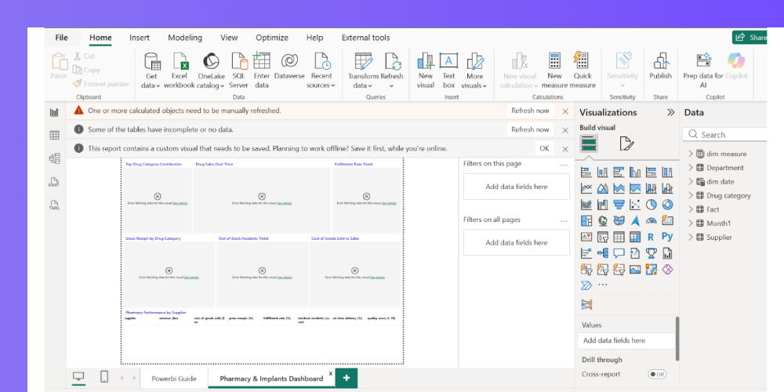Select the Gauge visual
Screen dimensions: 784x392
[x=651, y=220]
